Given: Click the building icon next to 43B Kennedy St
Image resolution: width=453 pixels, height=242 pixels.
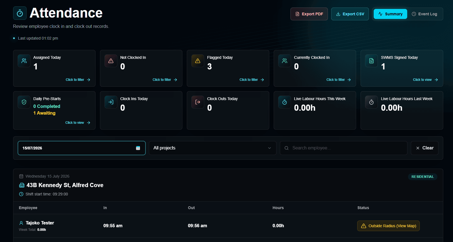Looking at the screenshot, I should coord(22,185).
